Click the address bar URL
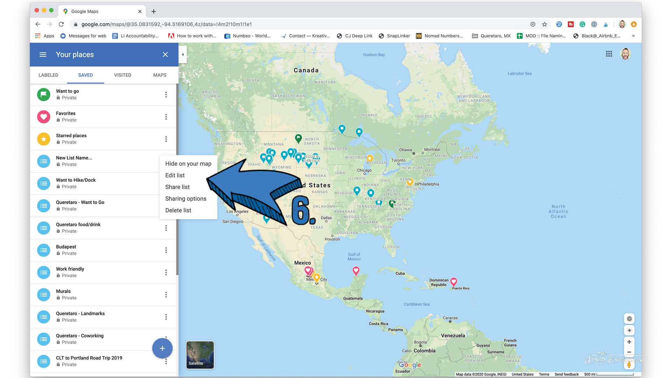 167,24
